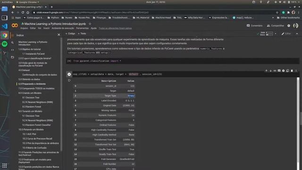Viewport: 302px width, 170px height.
Task: Reload the page
Action: pos(23,13)
